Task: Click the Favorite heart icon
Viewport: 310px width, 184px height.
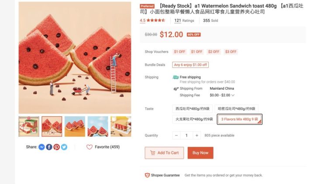Action: pyautogui.click(x=89, y=147)
